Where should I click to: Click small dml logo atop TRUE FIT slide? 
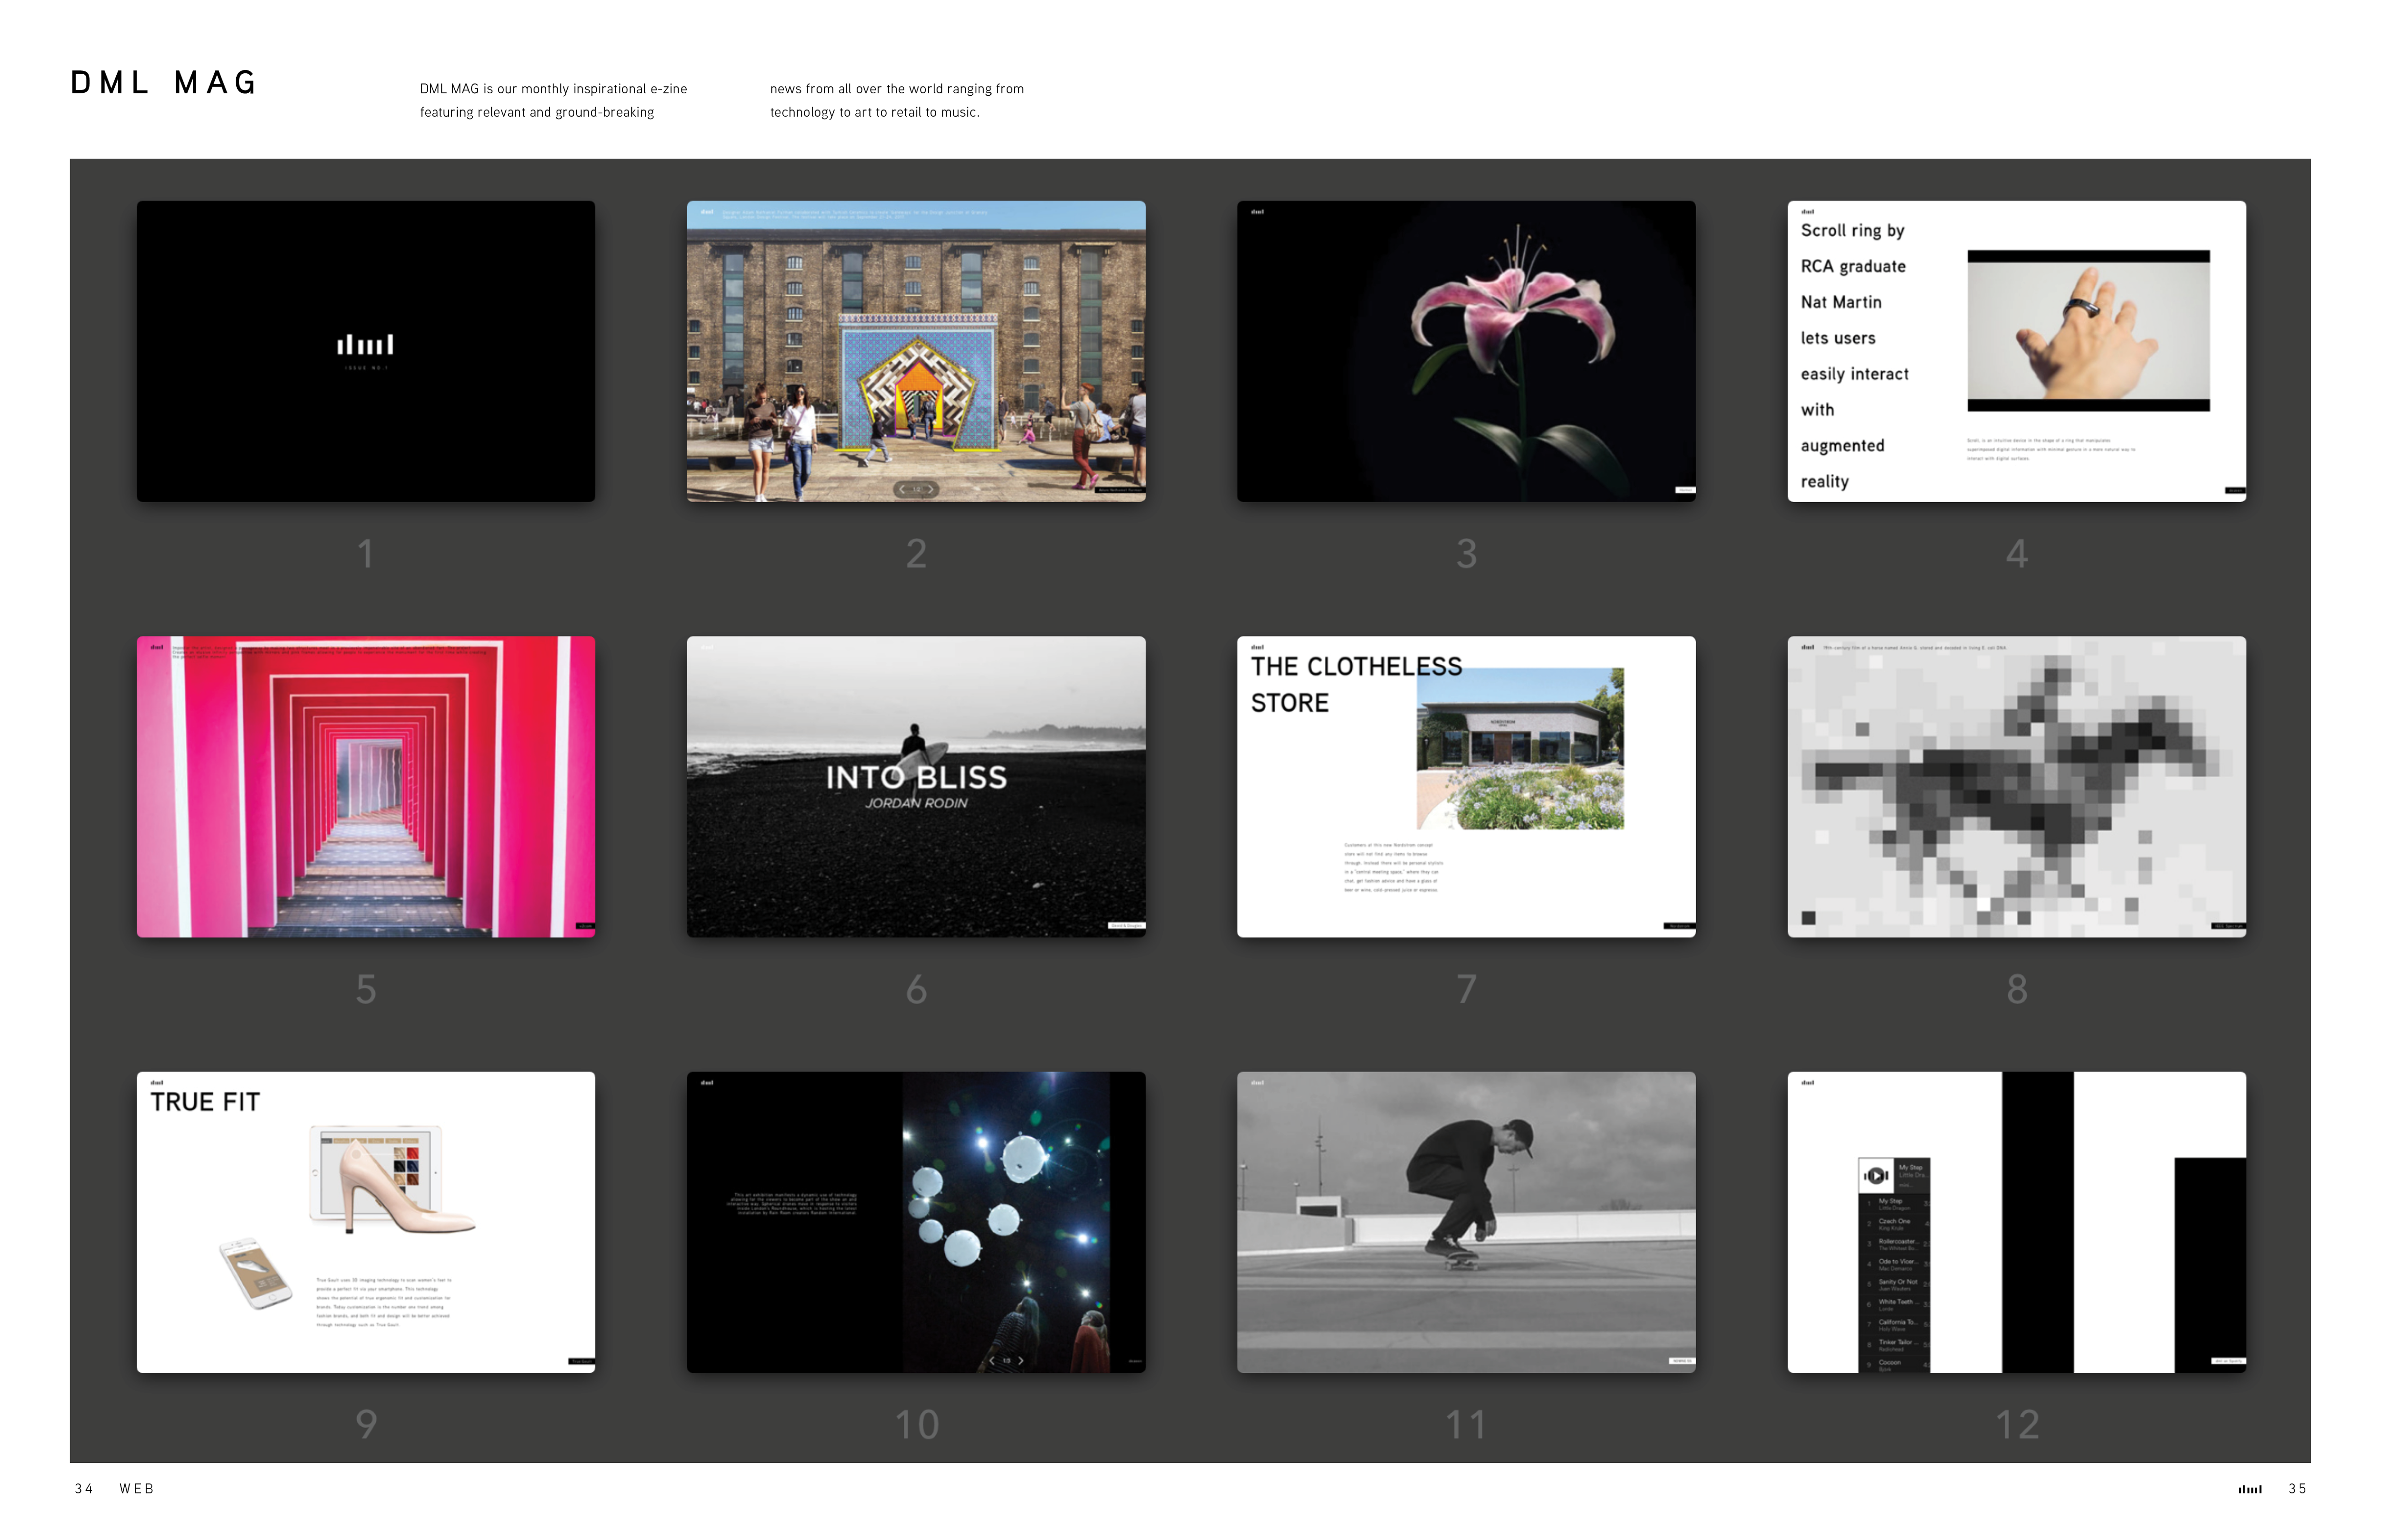tap(156, 1082)
